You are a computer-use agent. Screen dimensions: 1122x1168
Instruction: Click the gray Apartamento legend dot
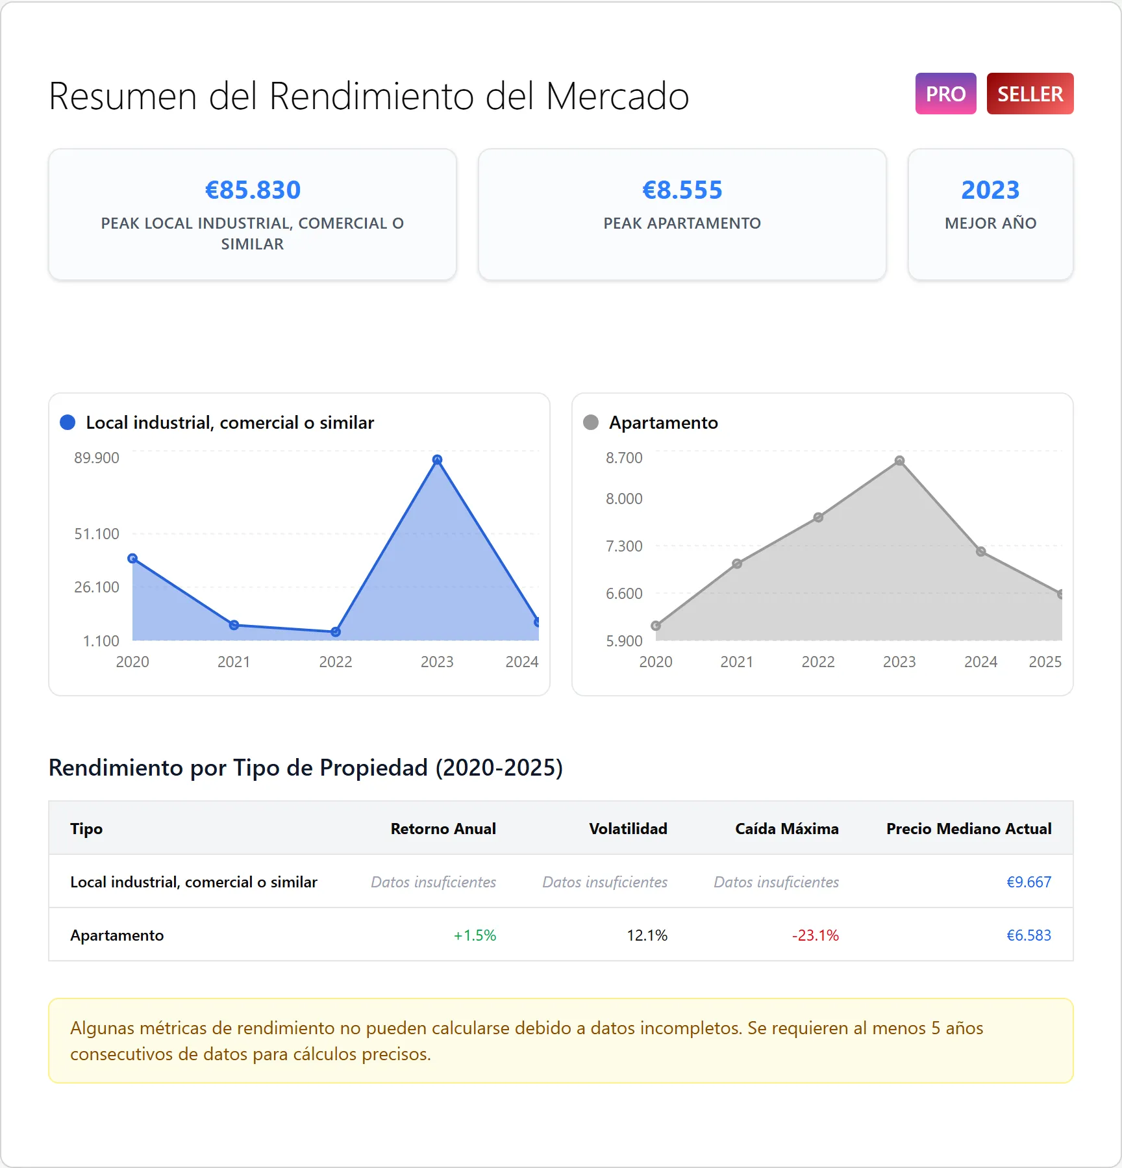point(591,422)
